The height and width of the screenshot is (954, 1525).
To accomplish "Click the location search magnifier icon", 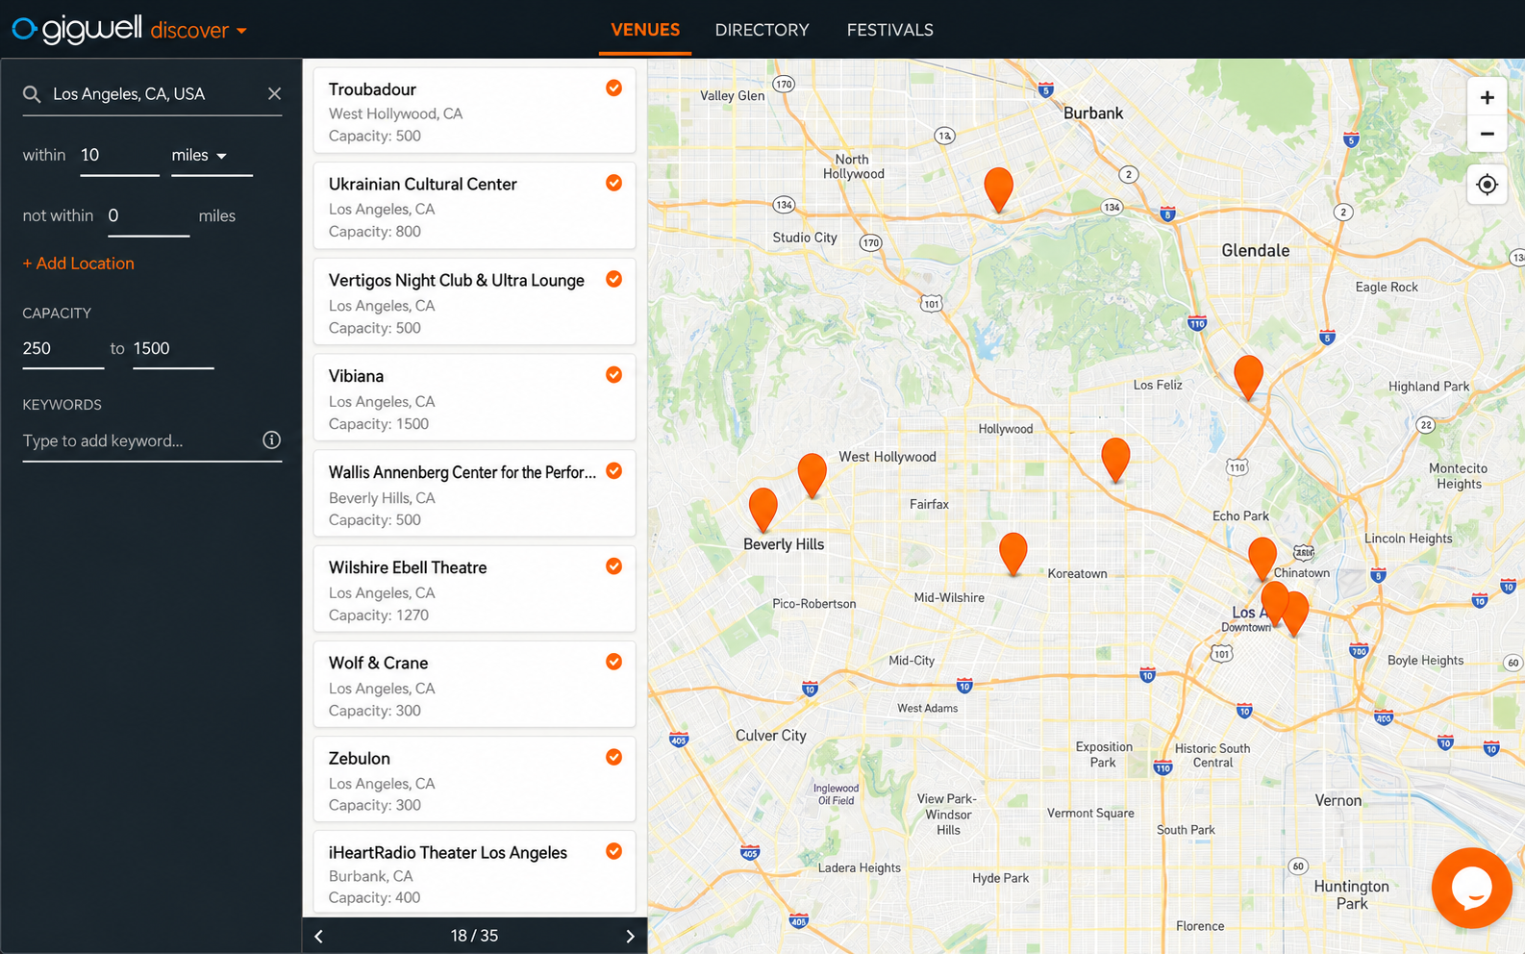I will 32,94.
